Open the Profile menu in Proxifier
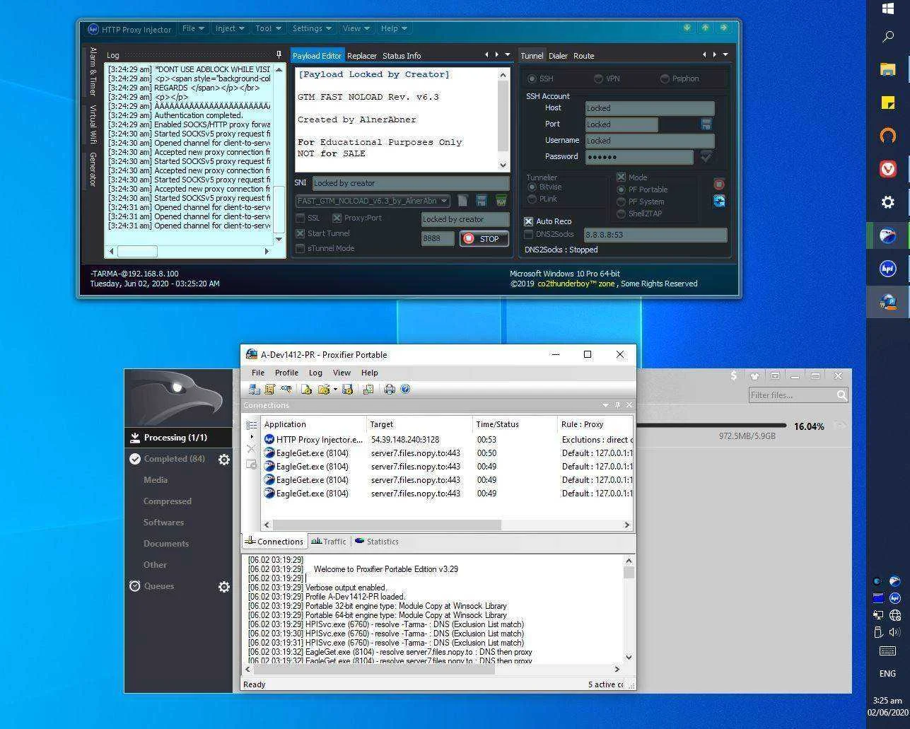910x729 pixels. pyautogui.click(x=286, y=373)
